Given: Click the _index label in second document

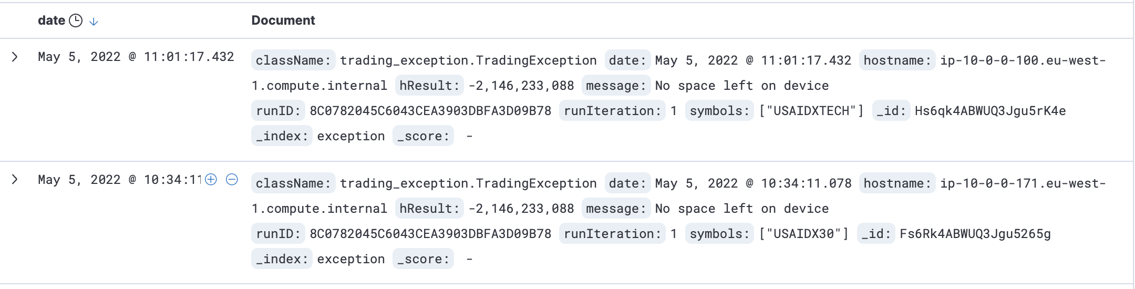Looking at the screenshot, I should click(282, 259).
